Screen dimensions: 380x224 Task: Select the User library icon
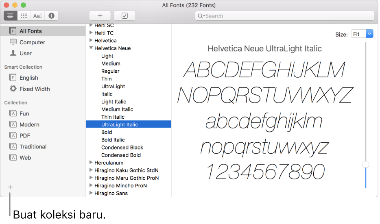[13, 53]
